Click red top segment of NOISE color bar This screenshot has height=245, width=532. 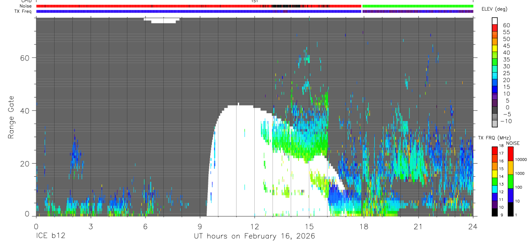click(511, 154)
